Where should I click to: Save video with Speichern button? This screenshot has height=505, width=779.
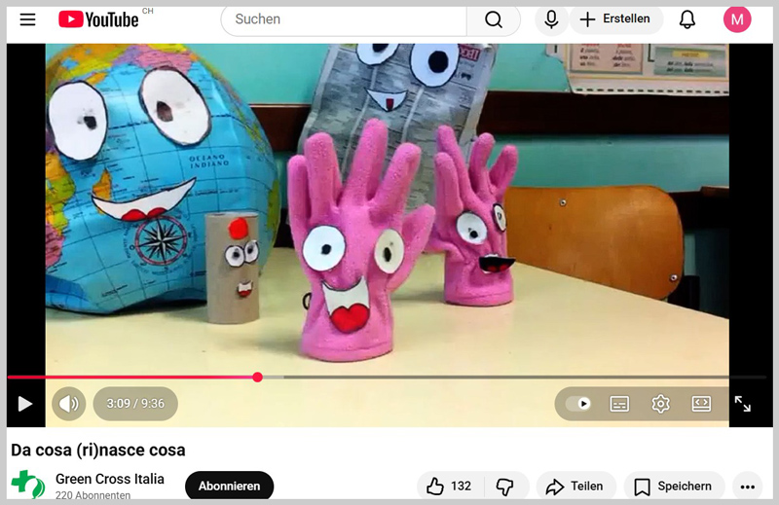pos(674,486)
